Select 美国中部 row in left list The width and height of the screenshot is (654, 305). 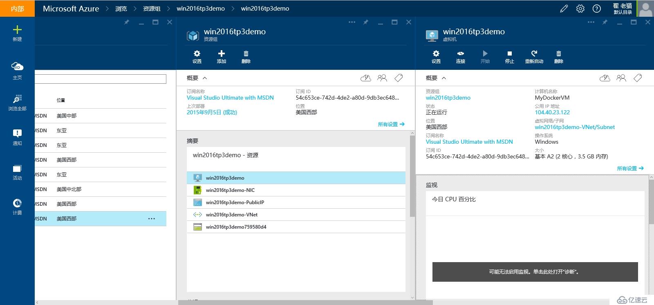(101, 116)
